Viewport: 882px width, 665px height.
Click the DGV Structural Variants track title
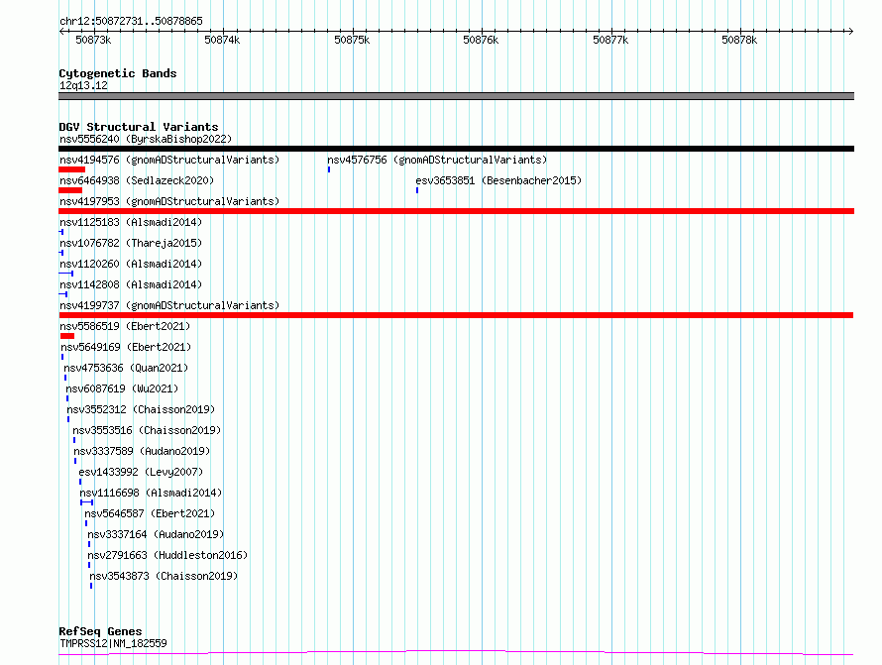[139, 127]
